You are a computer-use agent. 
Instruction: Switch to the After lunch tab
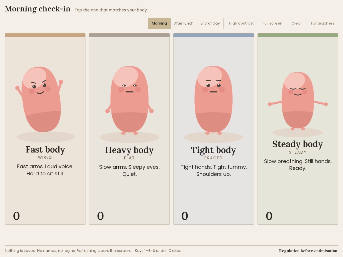tap(184, 23)
